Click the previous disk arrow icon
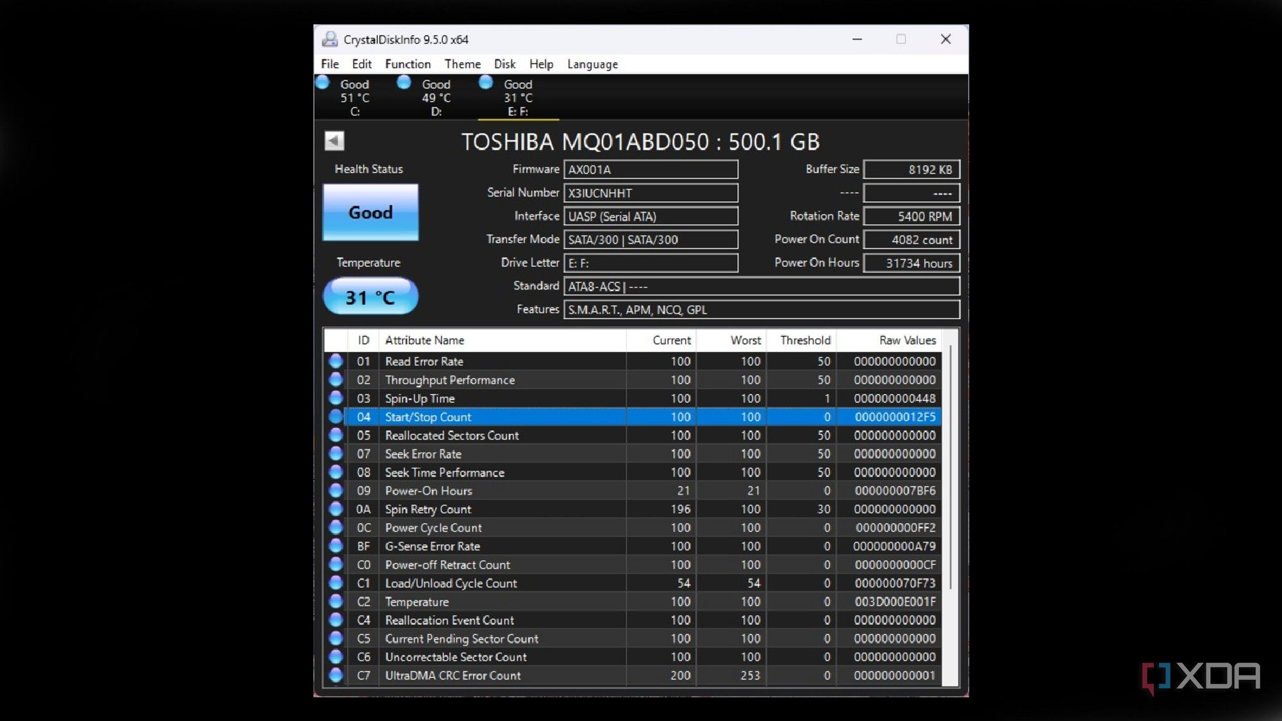 (334, 140)
